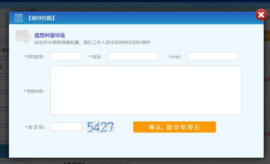Click the gray speech bubbles icon
The image size is (270, 164).
point(23,38)
